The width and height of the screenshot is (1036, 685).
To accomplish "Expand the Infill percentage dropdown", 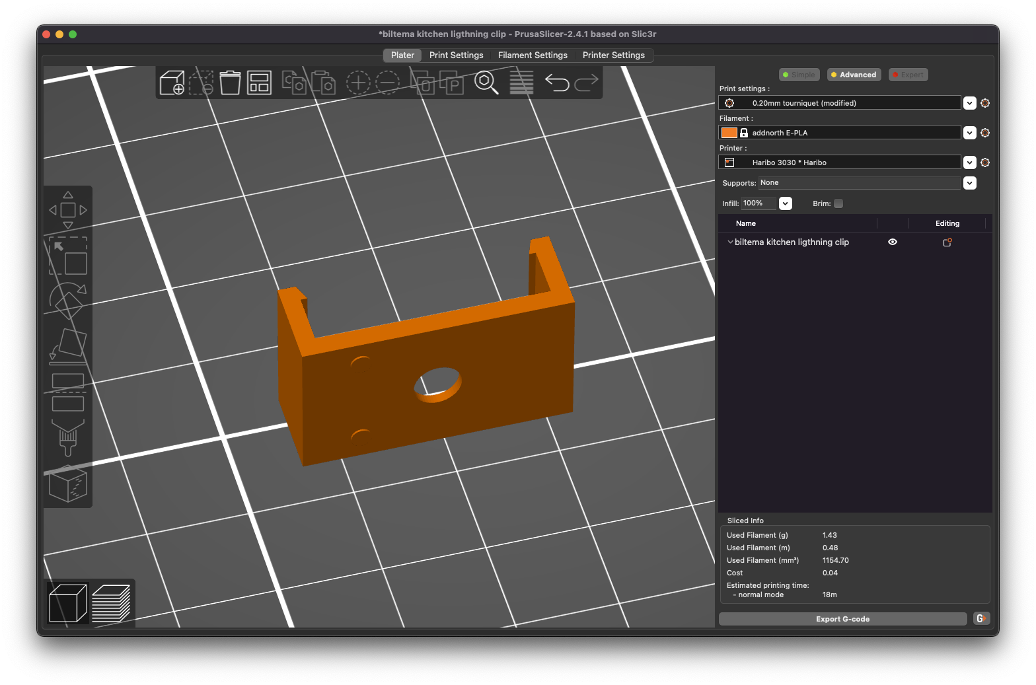I will (x=785, y=203).
